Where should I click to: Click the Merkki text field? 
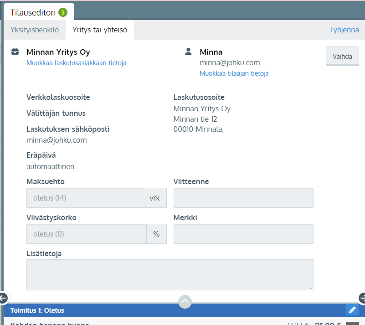243,234
